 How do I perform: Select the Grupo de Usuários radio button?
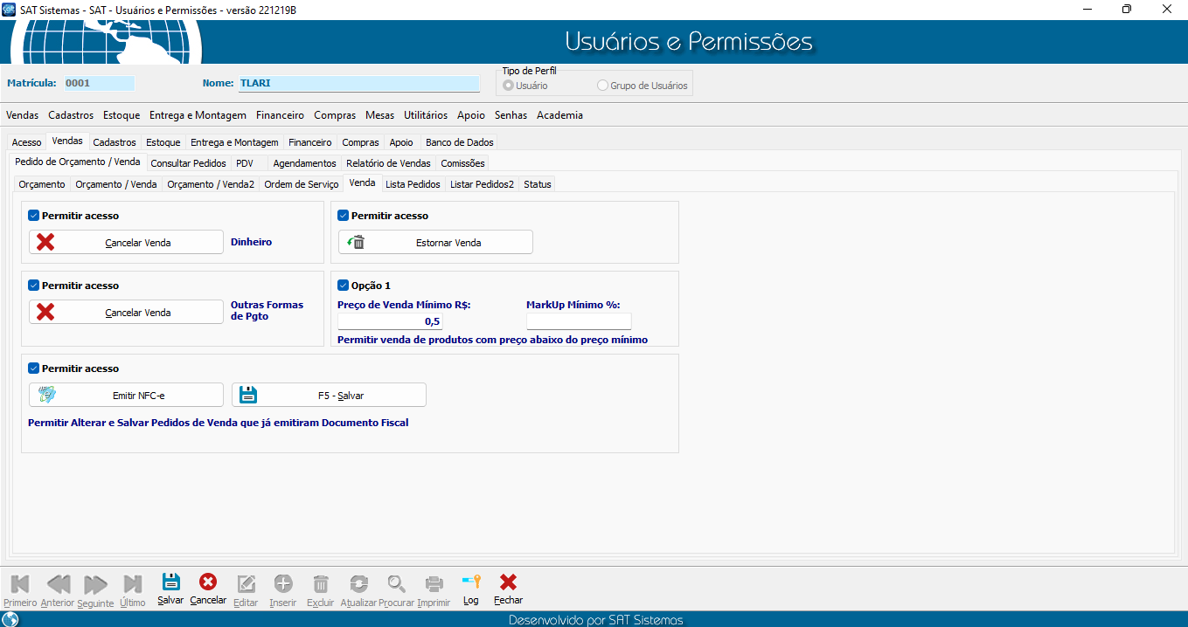[602, 86]
